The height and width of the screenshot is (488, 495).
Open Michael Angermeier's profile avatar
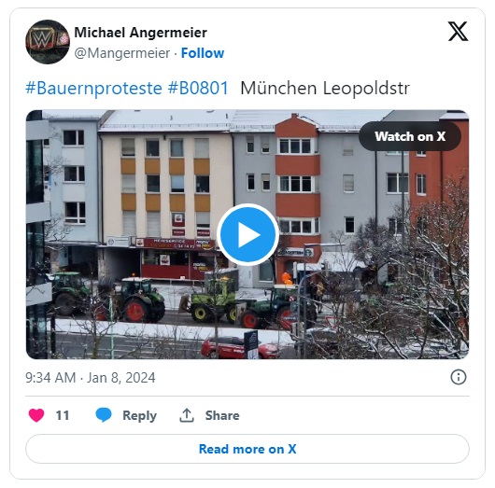tap(48, 42)
